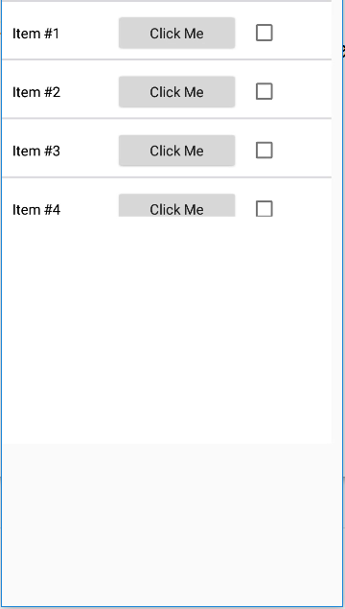345x609 pixels.
Task: Select the 'Item #2' text label
Action: (x=36, y=92)
